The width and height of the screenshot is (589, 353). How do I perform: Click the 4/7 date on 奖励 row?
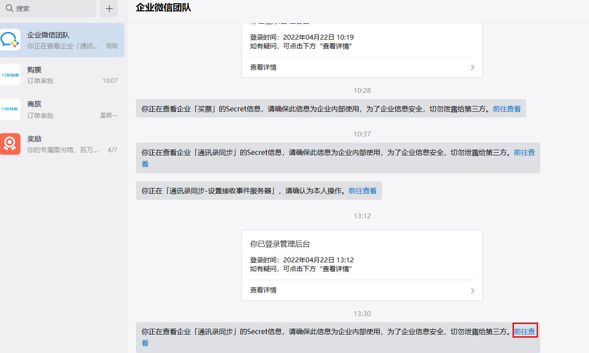pyautogui.click(x=113, y=150)
